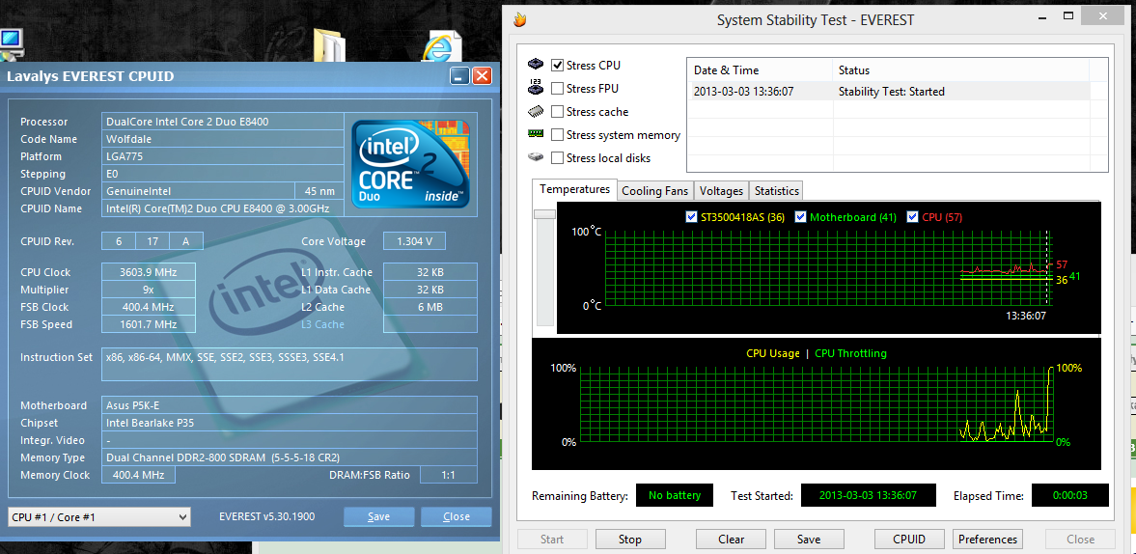Image resolution: width=1136 pixels, height=554 pixels.
Task: Switch to the Temperatures tab
Action: (574, 189)
